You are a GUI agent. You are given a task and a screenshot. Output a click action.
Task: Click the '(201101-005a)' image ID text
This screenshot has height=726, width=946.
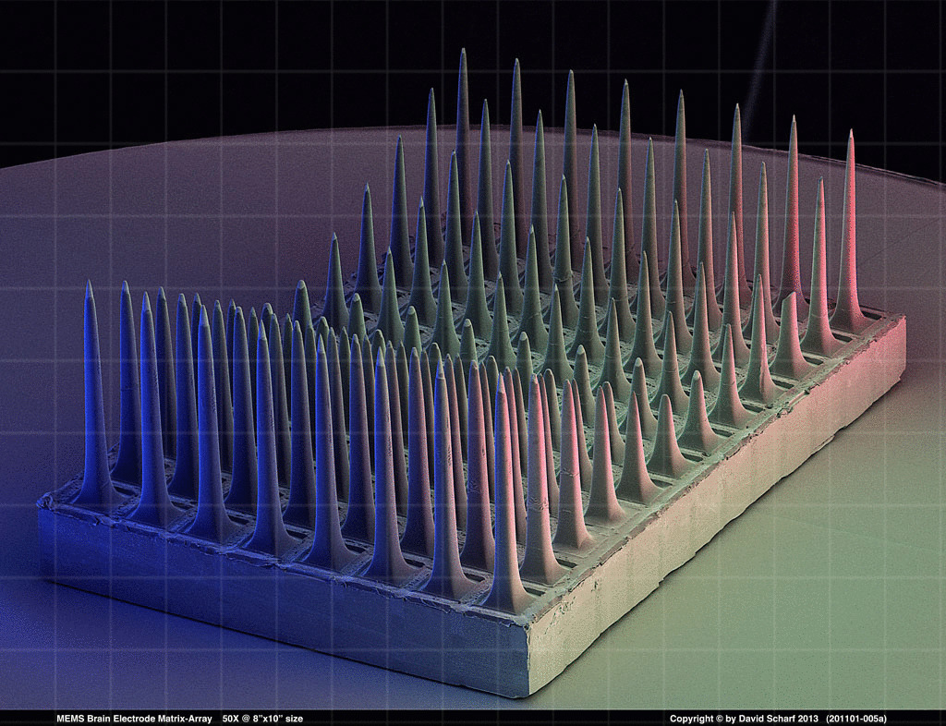(856, 719)
